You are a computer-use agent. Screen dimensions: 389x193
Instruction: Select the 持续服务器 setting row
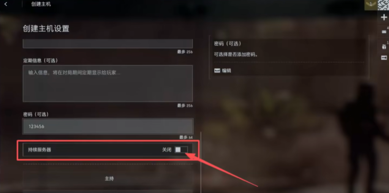(x=108, y=150)
